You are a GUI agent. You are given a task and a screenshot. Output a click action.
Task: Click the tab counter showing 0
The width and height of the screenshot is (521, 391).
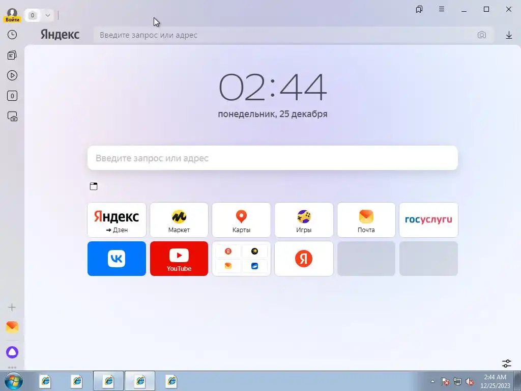pos(32,15)
